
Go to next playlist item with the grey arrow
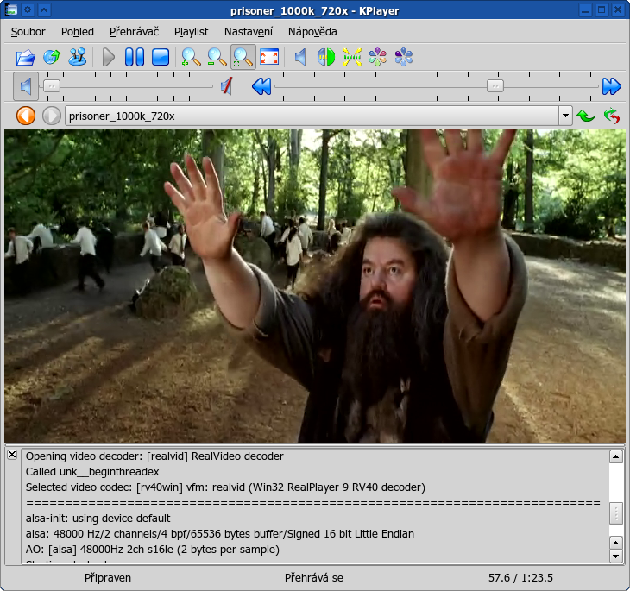tap(52, 116)
